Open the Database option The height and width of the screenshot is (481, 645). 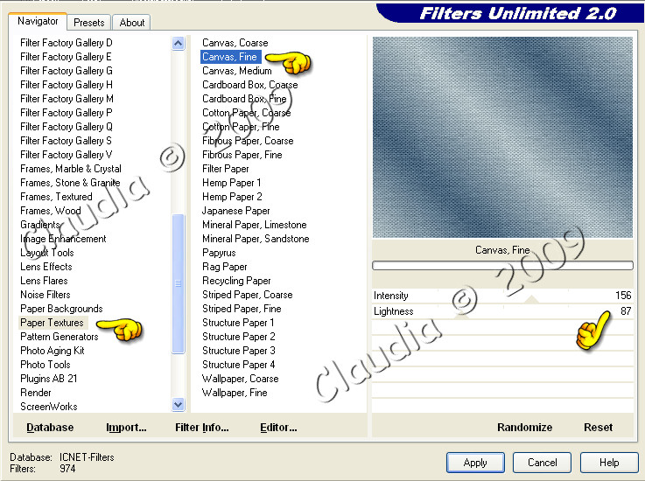(x=50, y=427)
